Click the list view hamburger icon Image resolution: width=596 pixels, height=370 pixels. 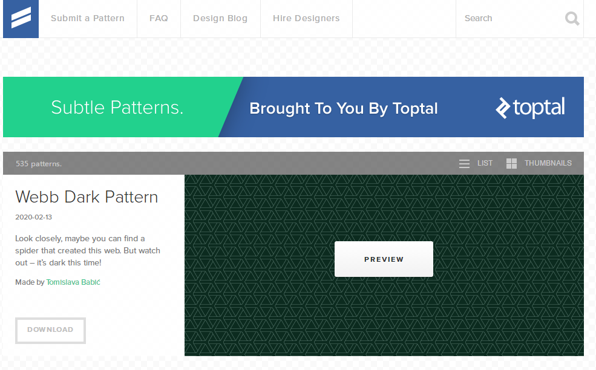(x=464, y=164)
